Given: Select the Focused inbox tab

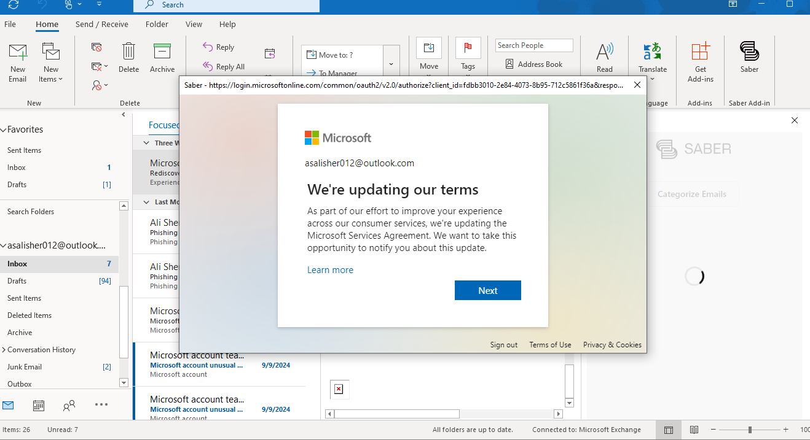Looking at the screenshot, I should pos(164,125).
